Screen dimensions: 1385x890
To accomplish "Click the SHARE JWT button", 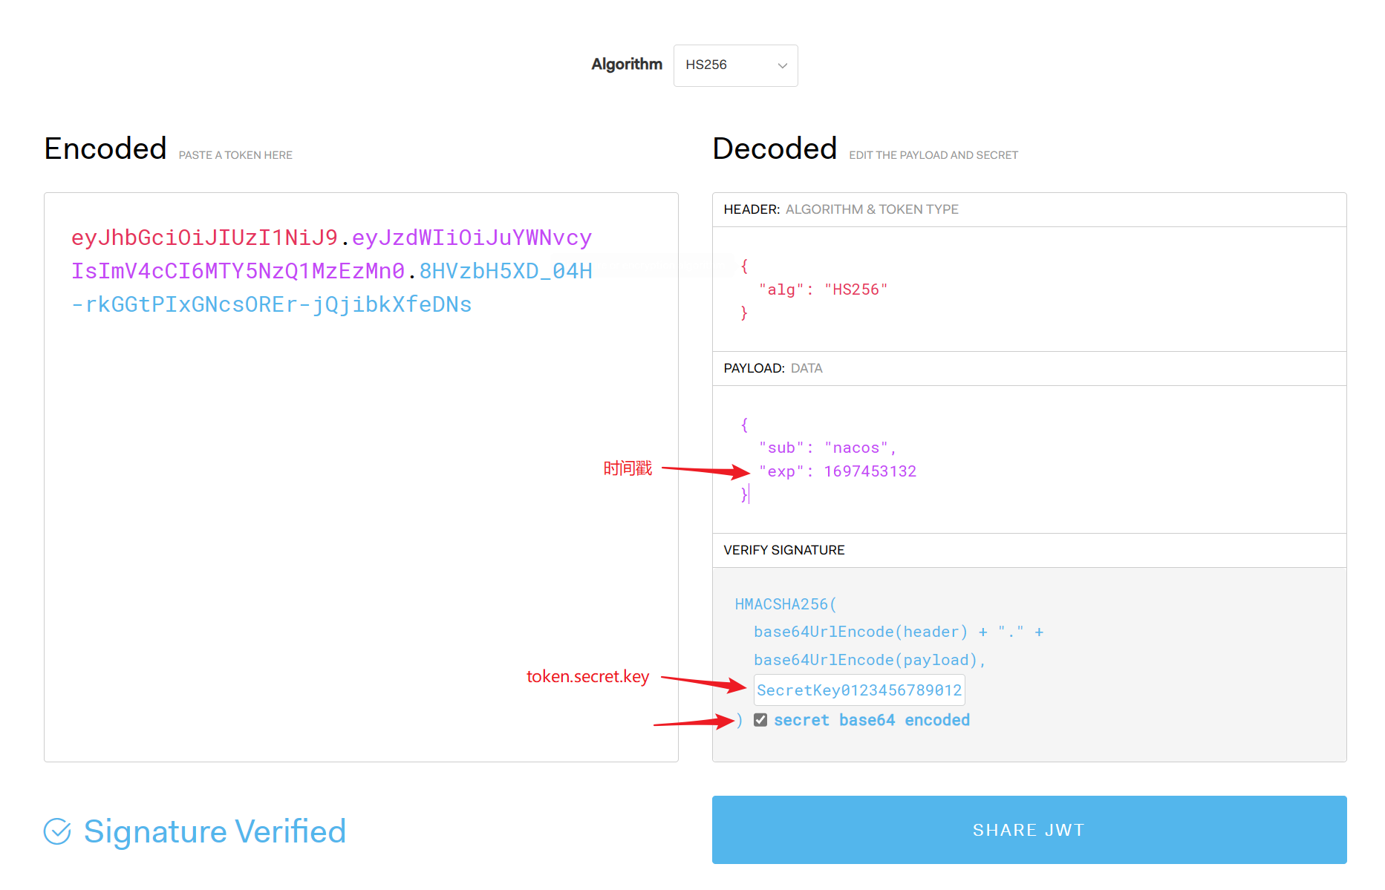I will tap(1029, 830).
